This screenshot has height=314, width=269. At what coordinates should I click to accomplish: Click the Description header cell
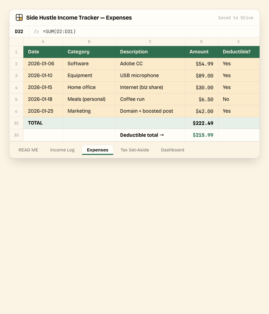tap(150, 52)
